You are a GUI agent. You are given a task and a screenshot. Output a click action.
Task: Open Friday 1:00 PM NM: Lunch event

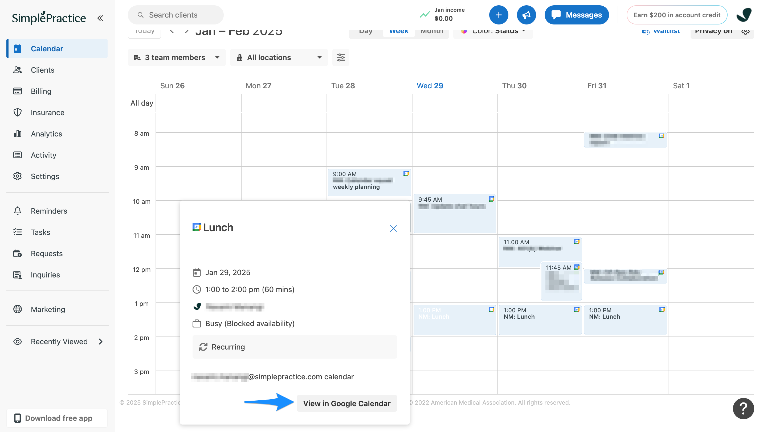coord(625,320)
